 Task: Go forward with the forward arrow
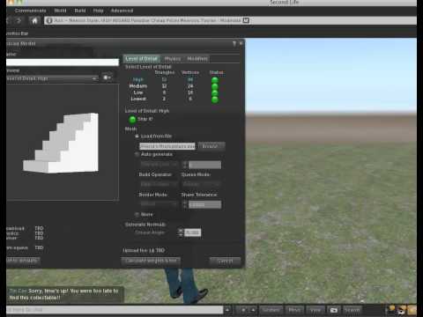click(x=19, y=20)
